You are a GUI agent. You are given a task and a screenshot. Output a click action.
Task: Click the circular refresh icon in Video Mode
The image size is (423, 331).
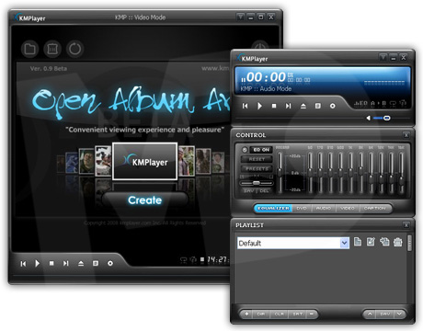point(74,49)
